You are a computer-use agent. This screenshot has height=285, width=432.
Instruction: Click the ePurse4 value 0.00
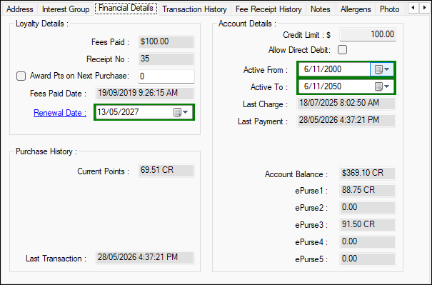pos(368,242)
